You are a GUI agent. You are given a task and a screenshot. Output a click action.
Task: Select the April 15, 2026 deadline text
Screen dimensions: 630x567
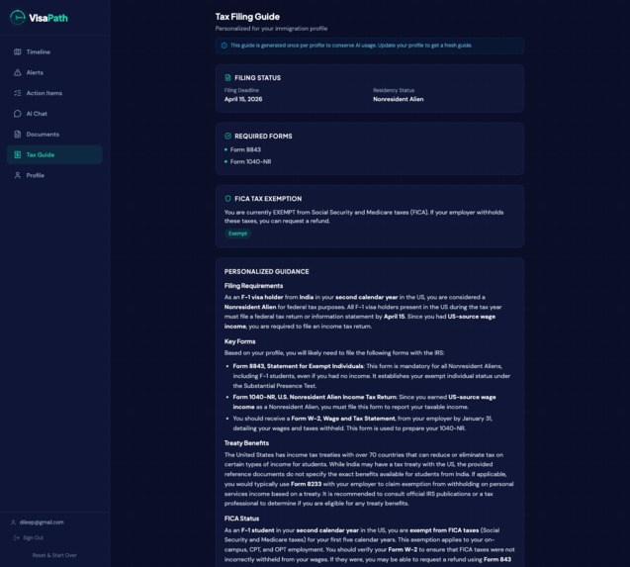click(x=243, y=99)
